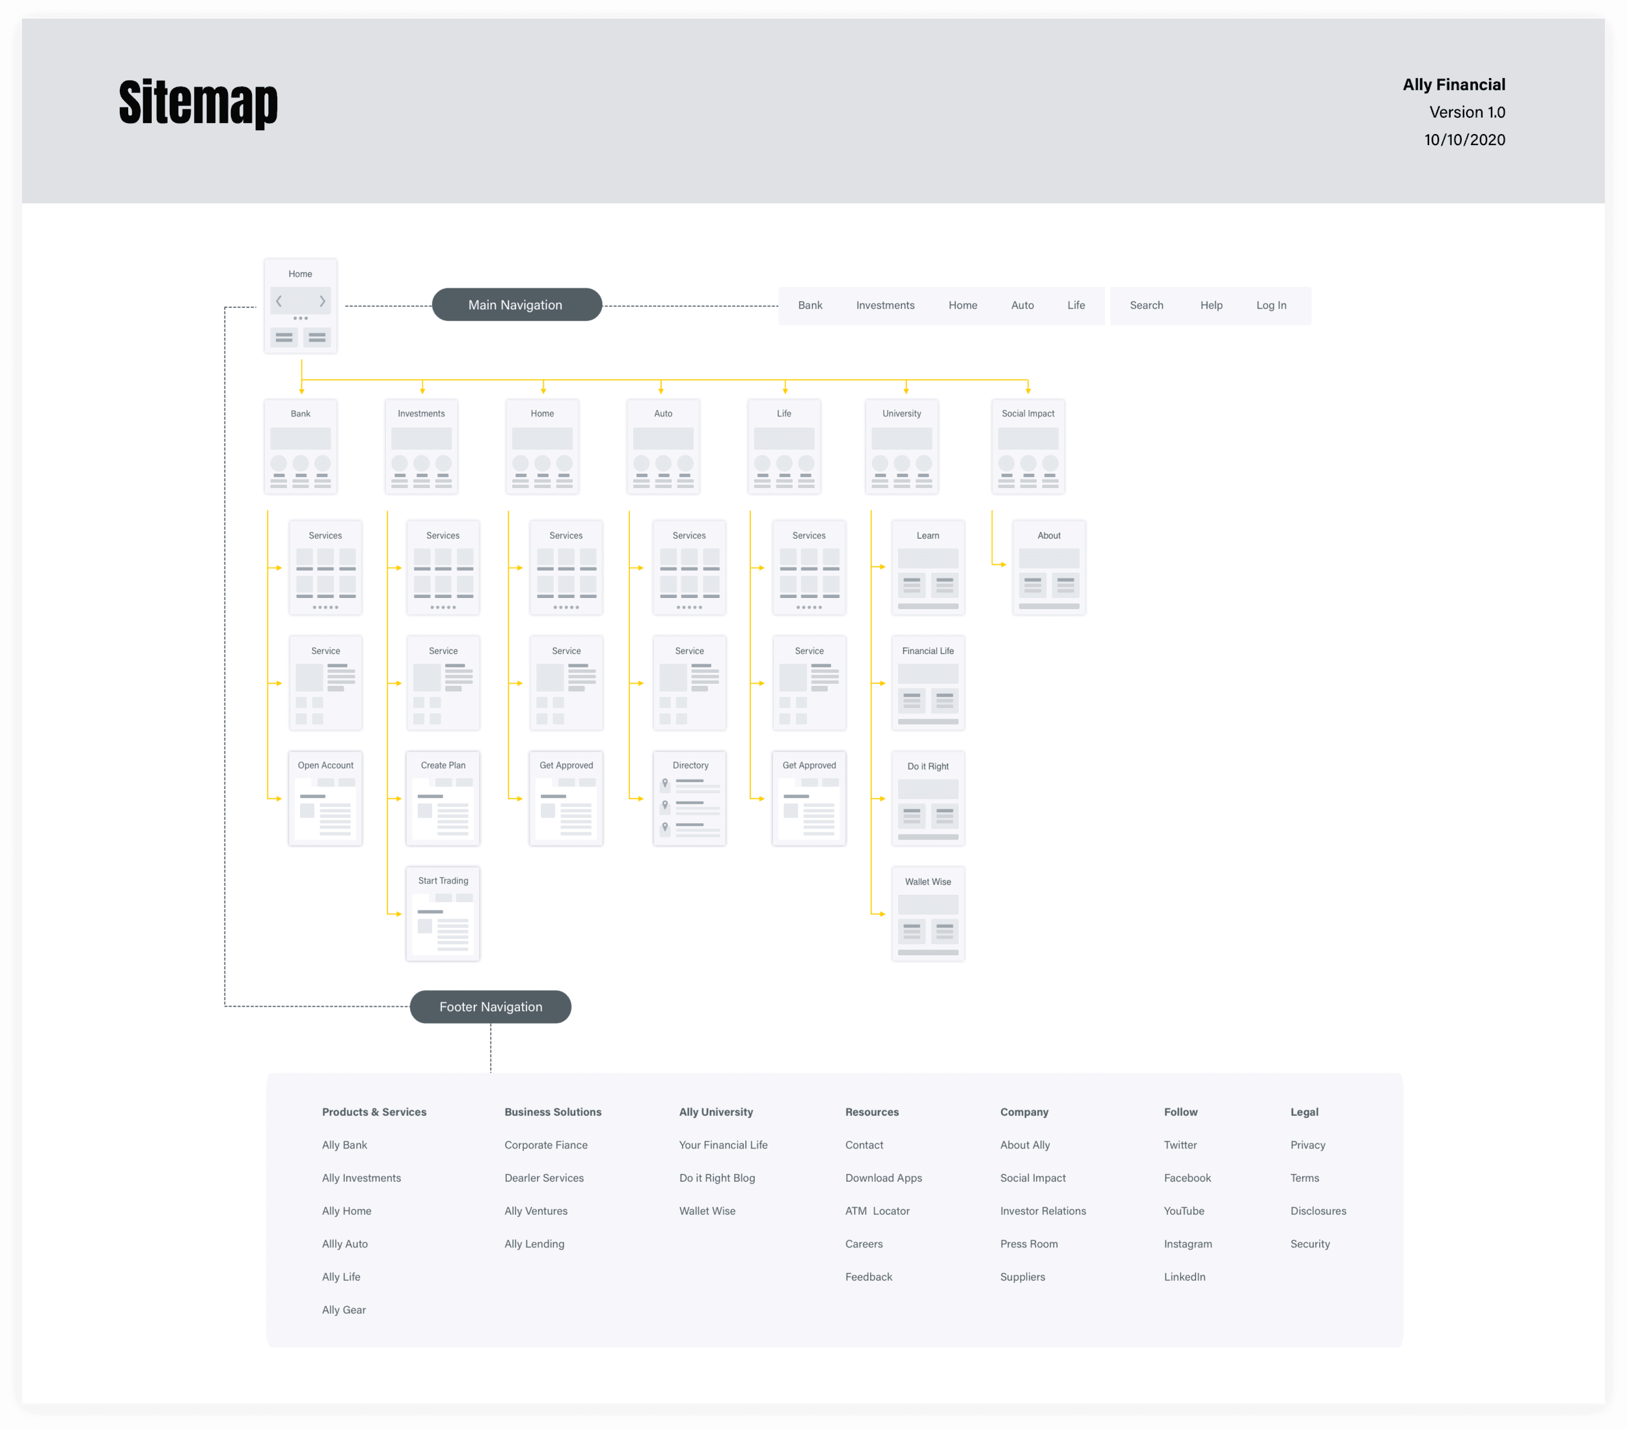Click the LinkedIn footer link

(1184, 1277)
